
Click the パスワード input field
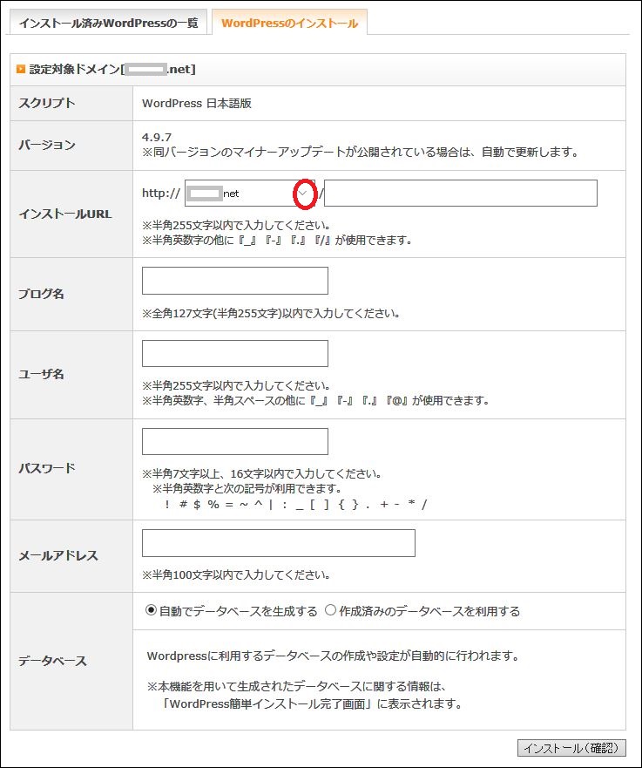(x=235, y=441)
